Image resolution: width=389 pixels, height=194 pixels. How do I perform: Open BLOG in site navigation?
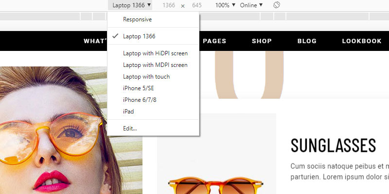pos(307,41)
